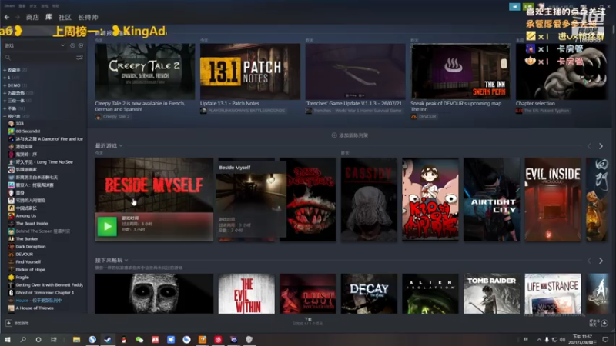Open the Steam menu in the menu bar
Viewport: 616px width, 346px height.
[x=9, y=6]
